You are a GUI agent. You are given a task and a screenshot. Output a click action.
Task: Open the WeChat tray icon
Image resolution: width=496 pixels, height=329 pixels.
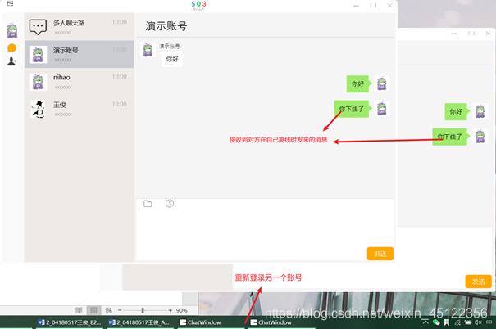coord(436,322)
